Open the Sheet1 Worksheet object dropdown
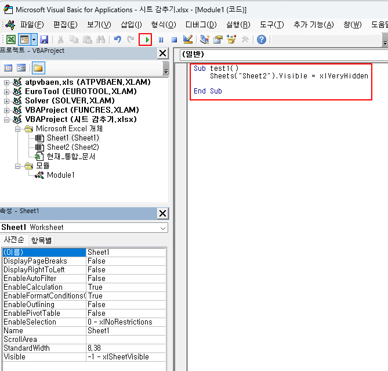This screenshot has width=388, height=371. tap(163, 228)
